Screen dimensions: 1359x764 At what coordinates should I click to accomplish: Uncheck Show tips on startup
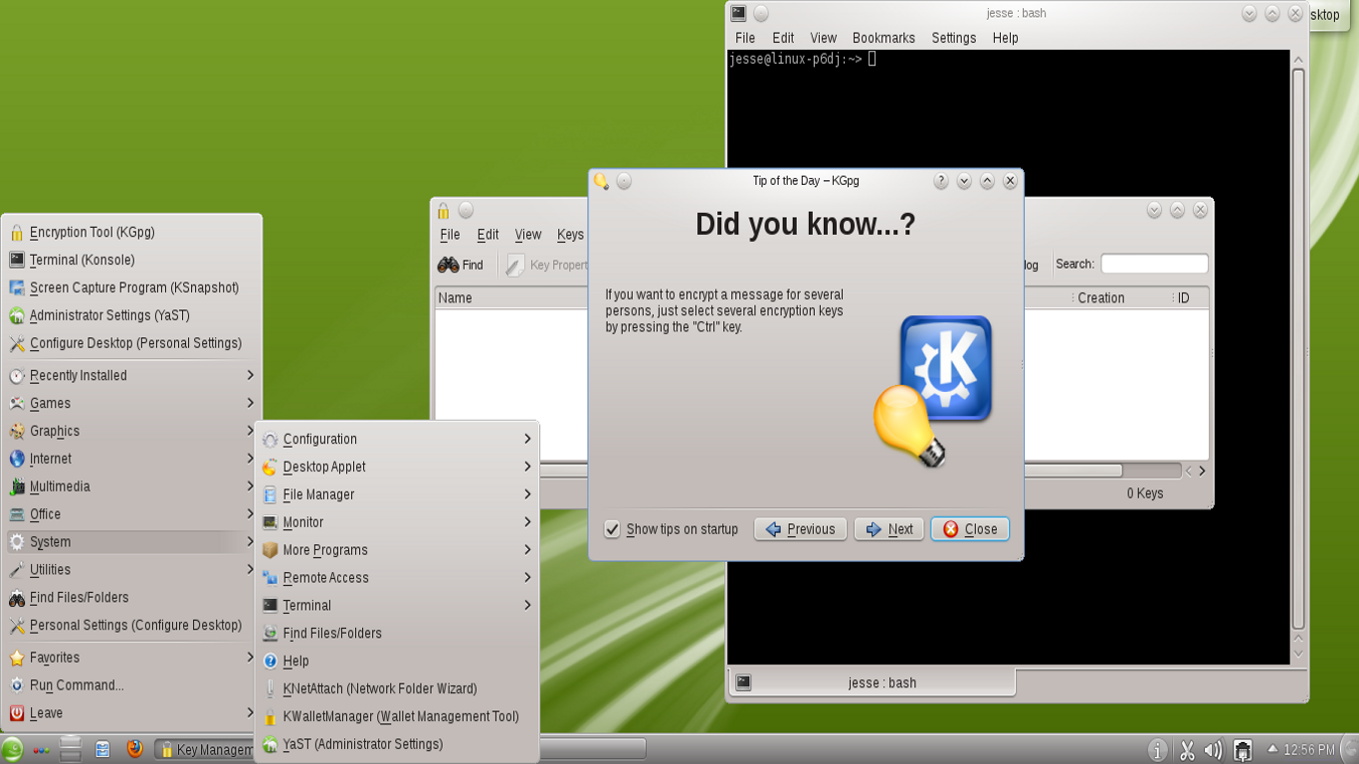pyautogui.click(x=613, y=529)
